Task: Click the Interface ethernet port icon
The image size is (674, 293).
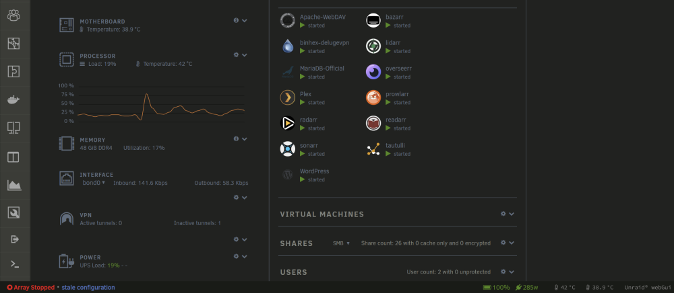Action: click(67, 178)
